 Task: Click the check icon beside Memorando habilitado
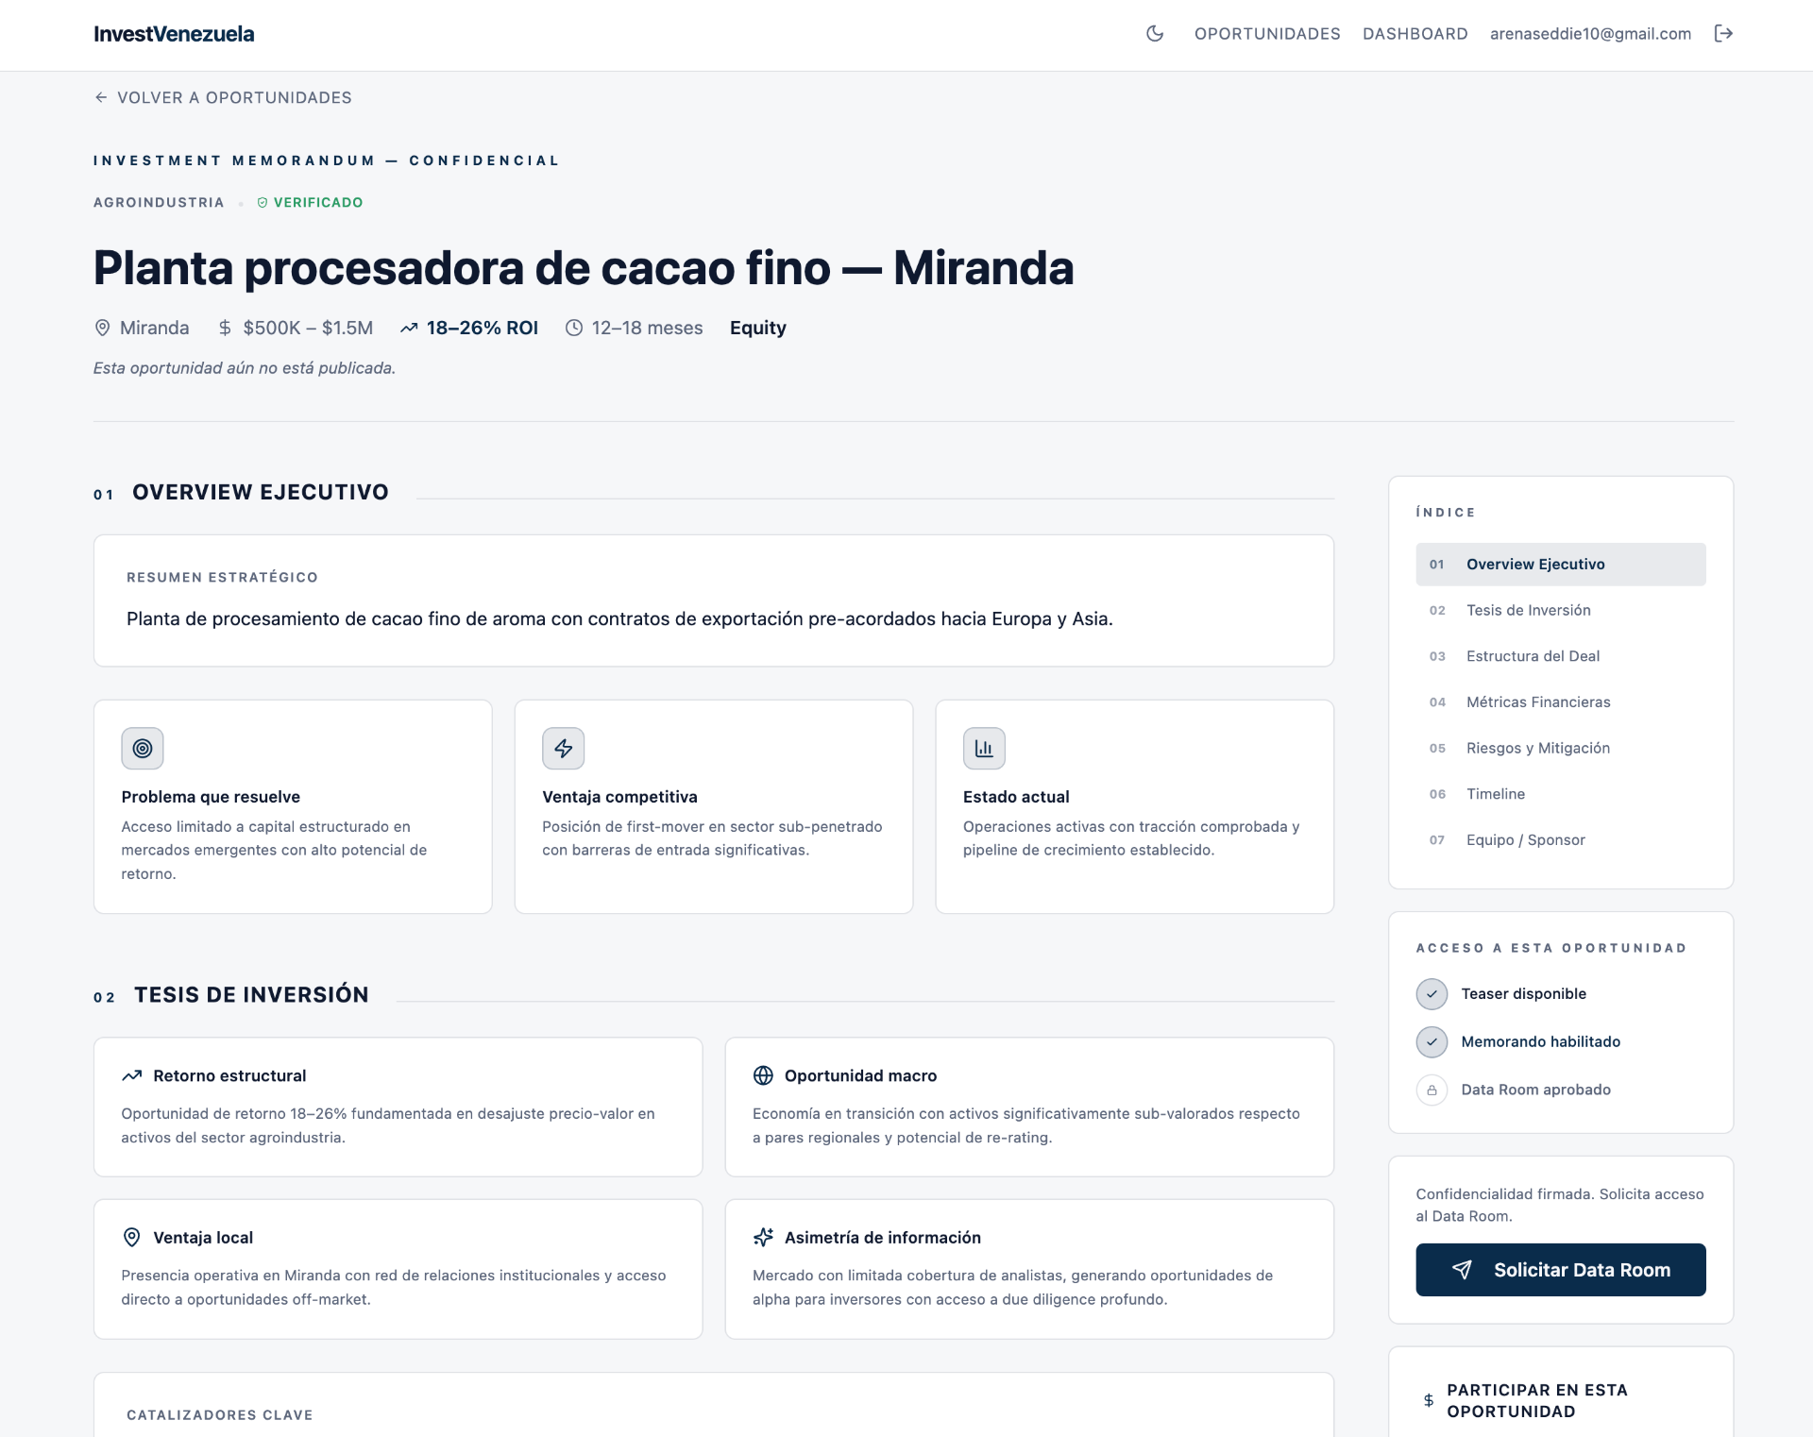(x=1432, y=1041)
